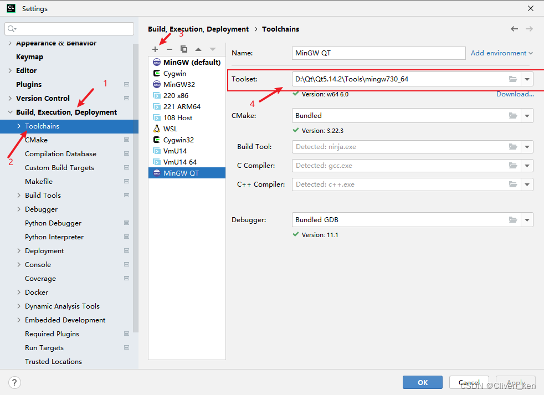544x395 pixels.
Task: Navigate forward with right arrow
Action: [529, 29]
